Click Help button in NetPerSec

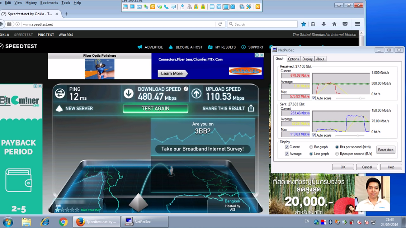coord(391,167)
